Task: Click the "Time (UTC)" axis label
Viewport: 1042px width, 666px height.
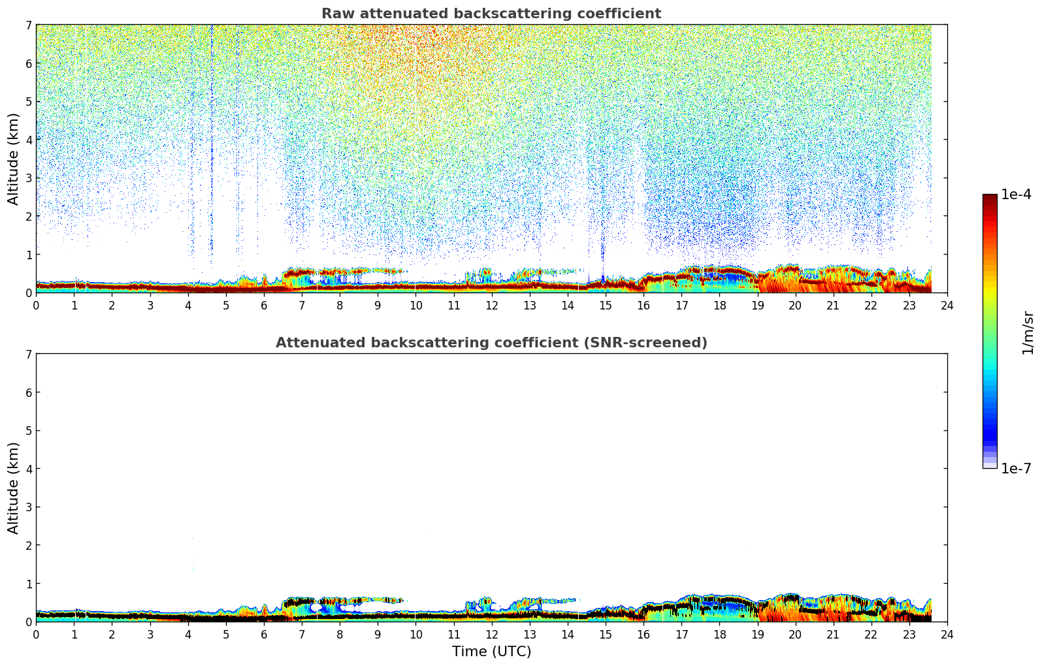Action: tap(491, 652)
